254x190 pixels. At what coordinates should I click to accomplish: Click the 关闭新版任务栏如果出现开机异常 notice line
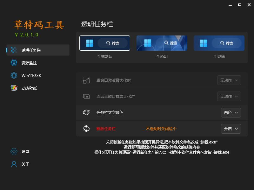(162, 142)
